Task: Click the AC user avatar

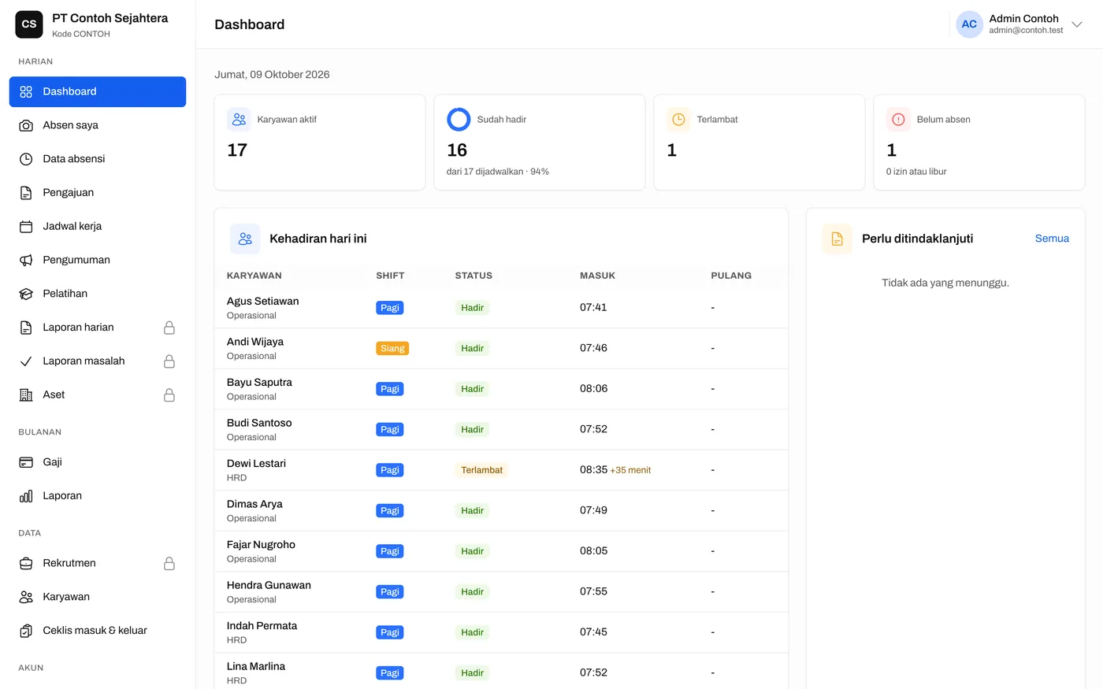Action: point(969,24)
